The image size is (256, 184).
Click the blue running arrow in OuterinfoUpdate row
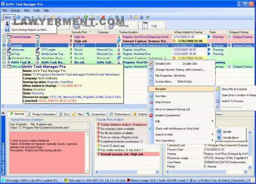pos(209,37)
